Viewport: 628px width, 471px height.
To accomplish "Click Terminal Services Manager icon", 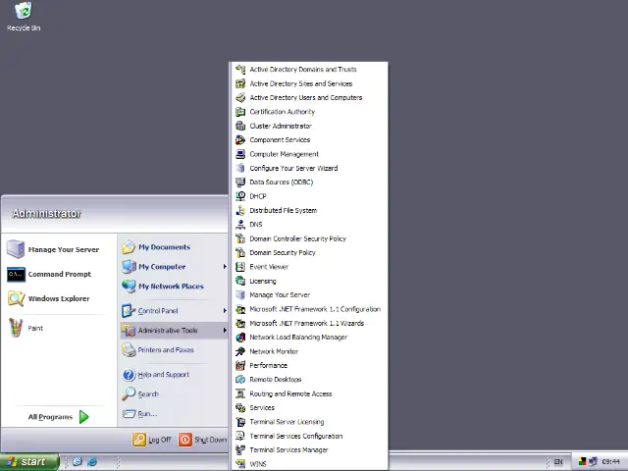I will [x=240, y=449].
